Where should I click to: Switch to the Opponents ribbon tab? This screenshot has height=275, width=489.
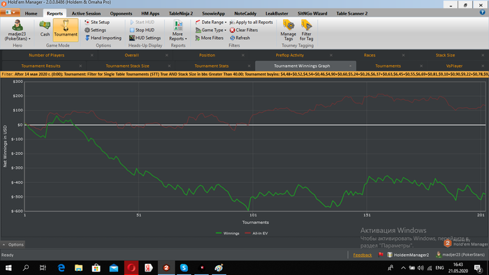coord(121,13)
